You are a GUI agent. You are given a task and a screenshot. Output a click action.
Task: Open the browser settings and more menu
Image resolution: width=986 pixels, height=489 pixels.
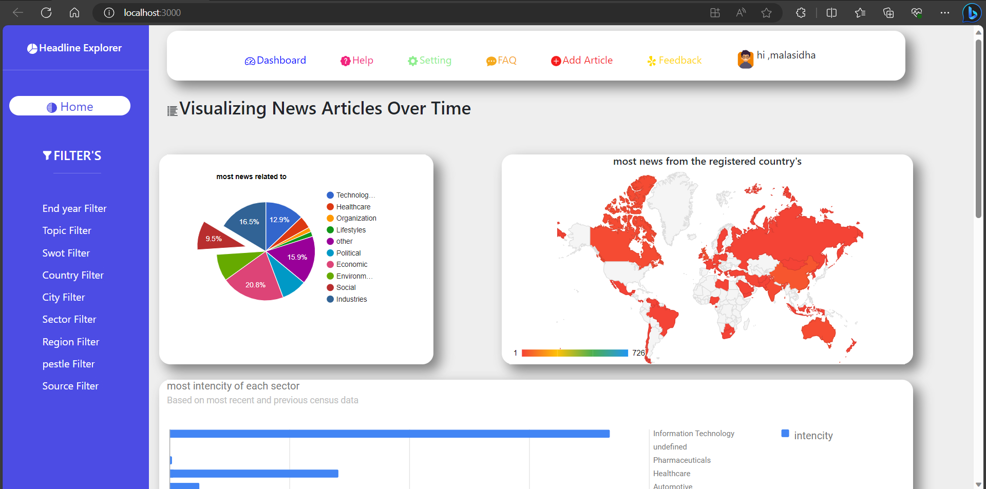point(945,13)
